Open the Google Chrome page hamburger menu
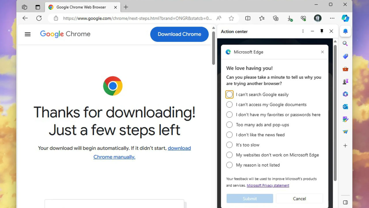The image size is (369, 208). pyautogui.click(x=28, y=34)
